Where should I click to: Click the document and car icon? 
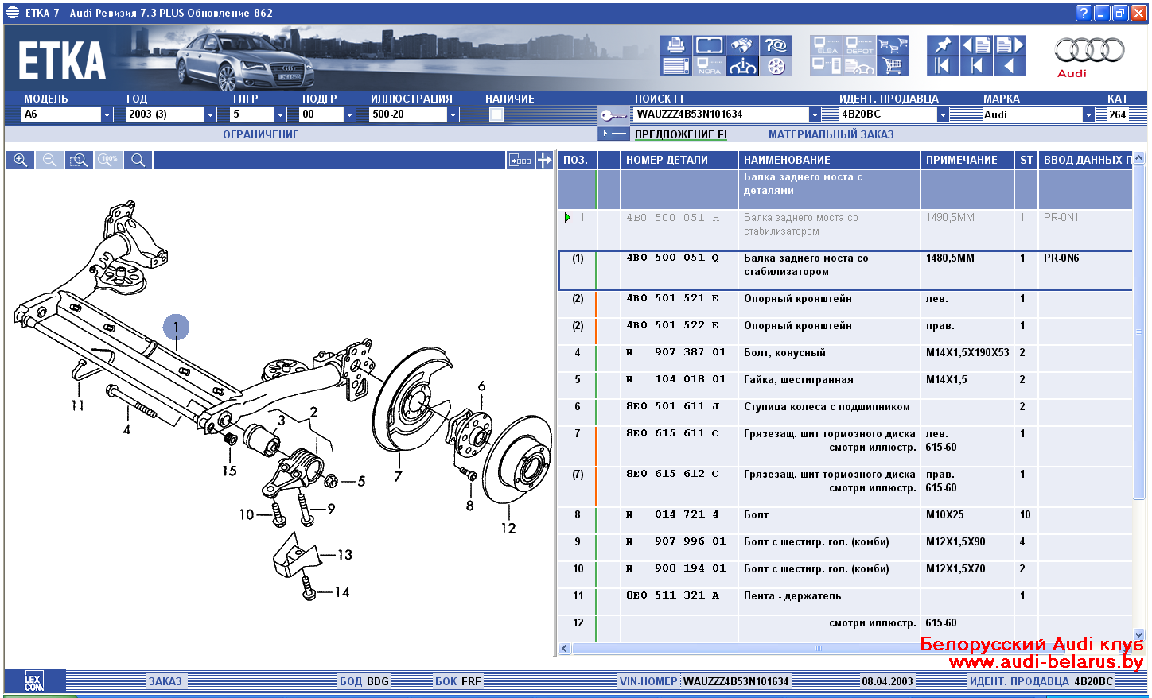pyautogui.click(x=859, y=66)
